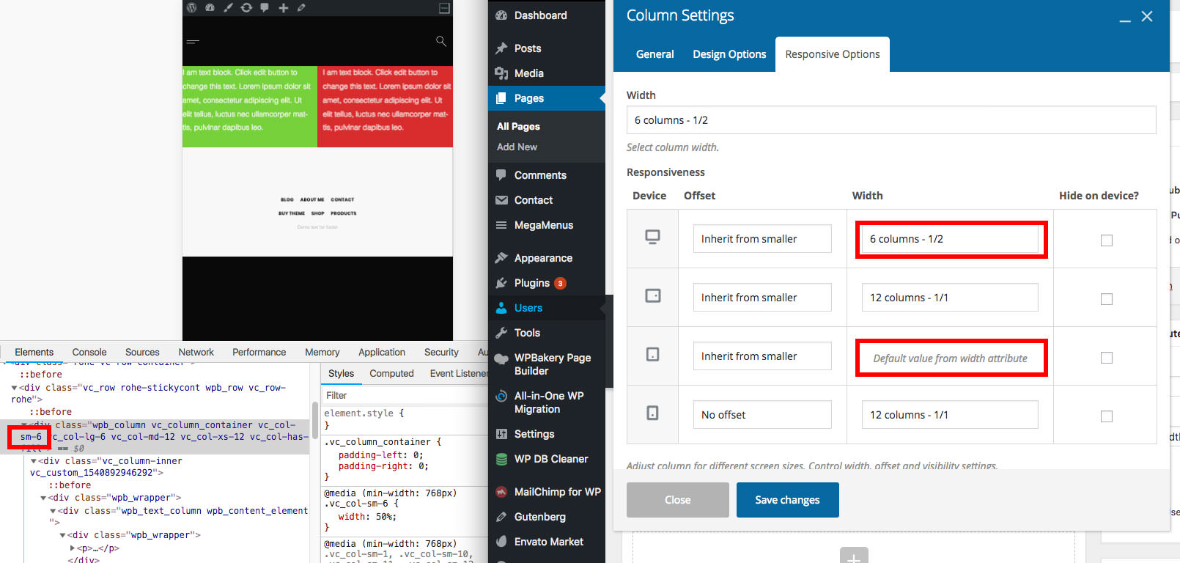The image size is (1180, 563).
Task: Click the gray Close button
Action: click(x=677, y=500)
